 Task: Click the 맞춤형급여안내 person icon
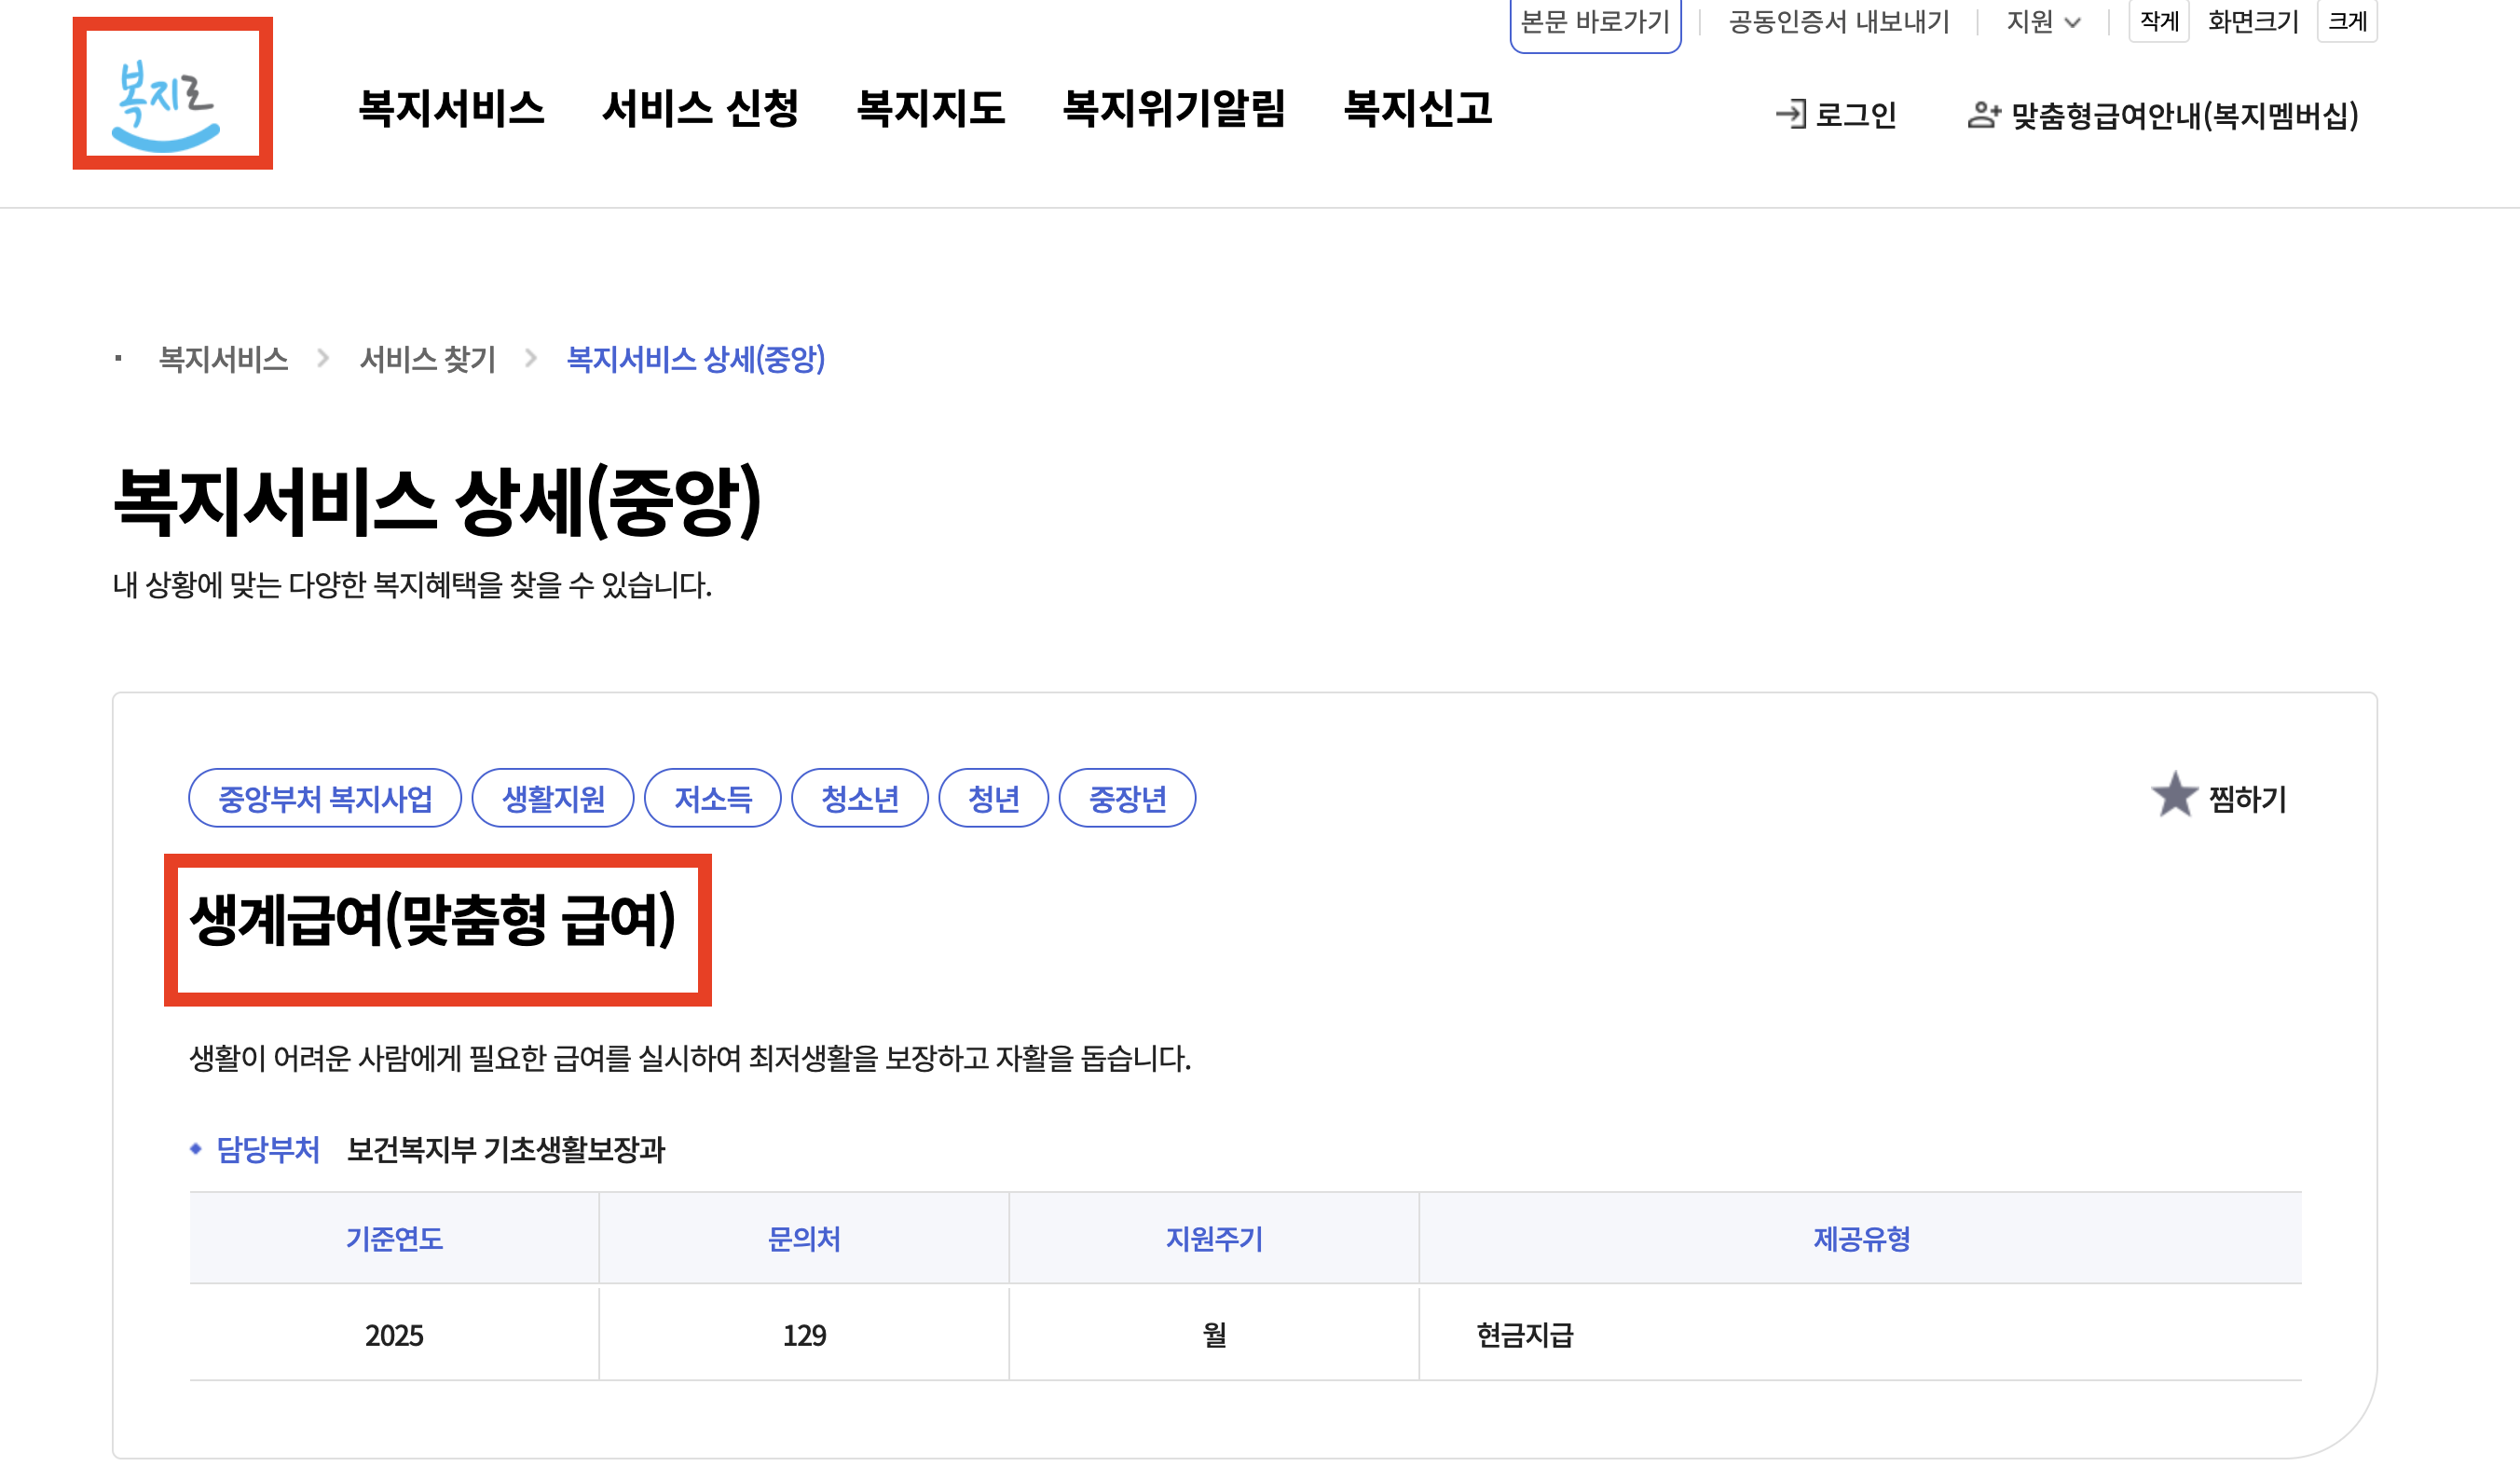tap(1983, 115)
